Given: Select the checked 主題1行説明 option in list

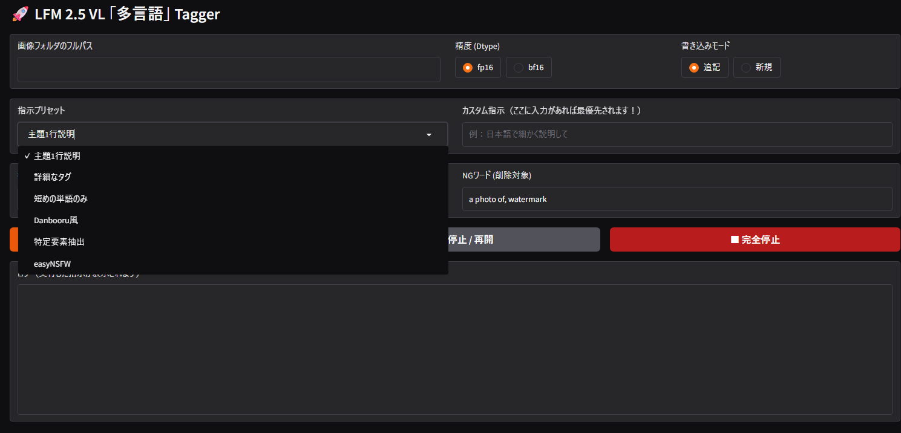Looking at the screenshot, I should pyautogui.click(x=57, y=156).
